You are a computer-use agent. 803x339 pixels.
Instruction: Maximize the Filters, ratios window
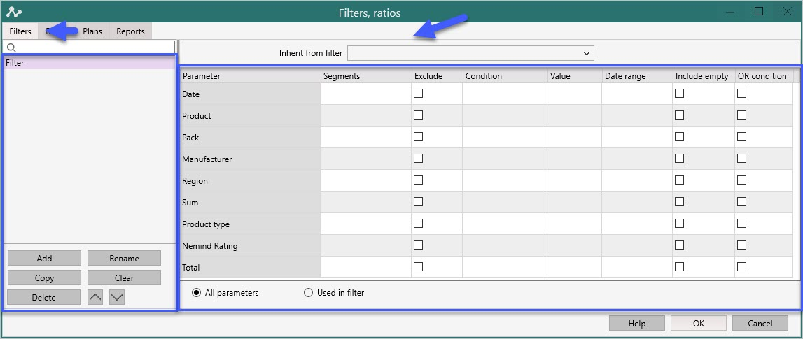click(759, 11)
